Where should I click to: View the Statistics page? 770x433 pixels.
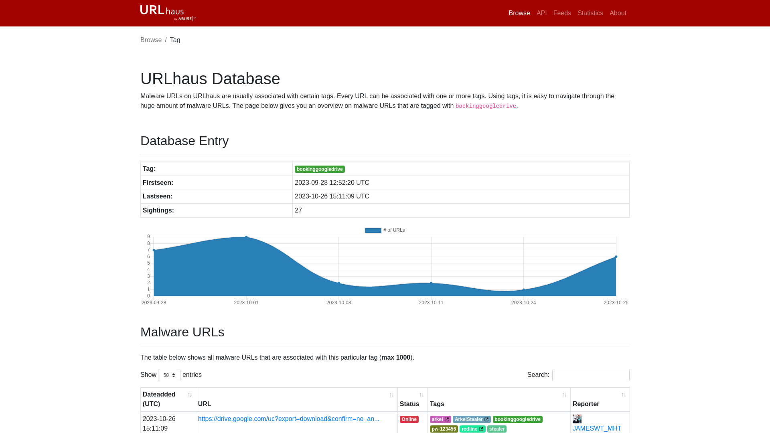(590, 13)
